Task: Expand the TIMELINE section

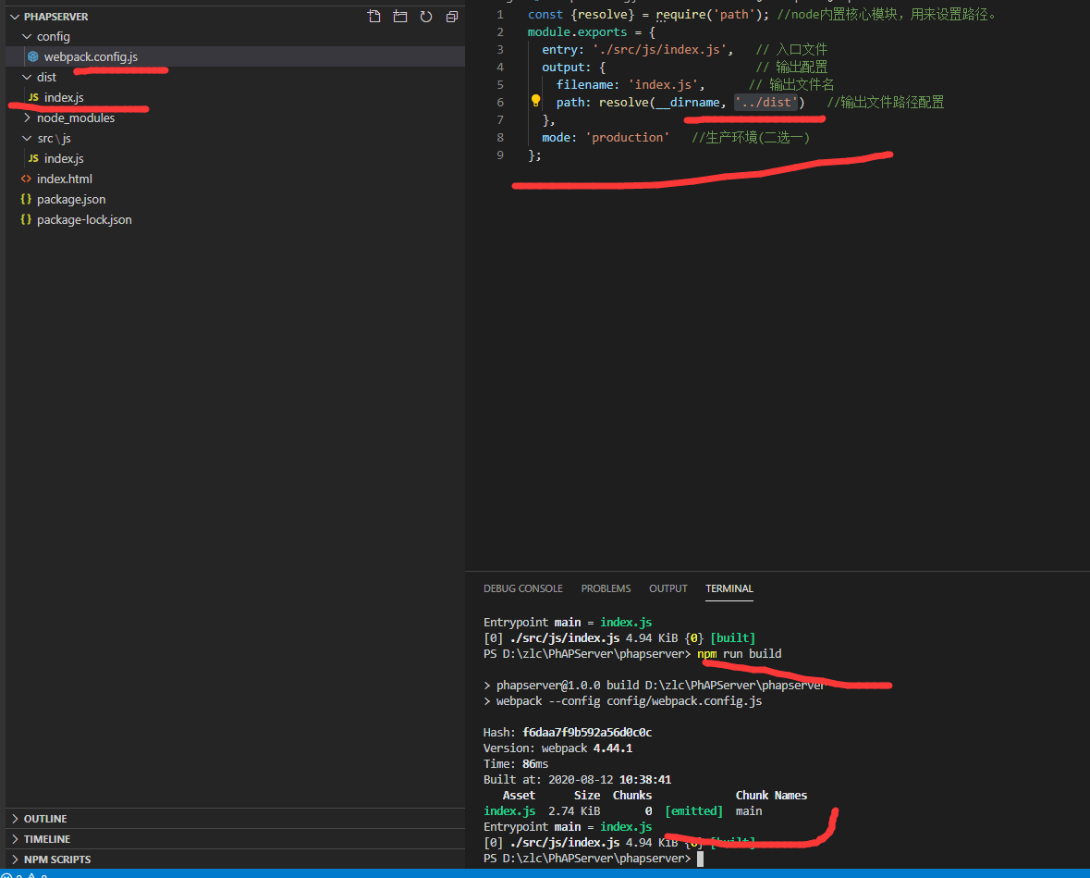Action: coord(46,839)
